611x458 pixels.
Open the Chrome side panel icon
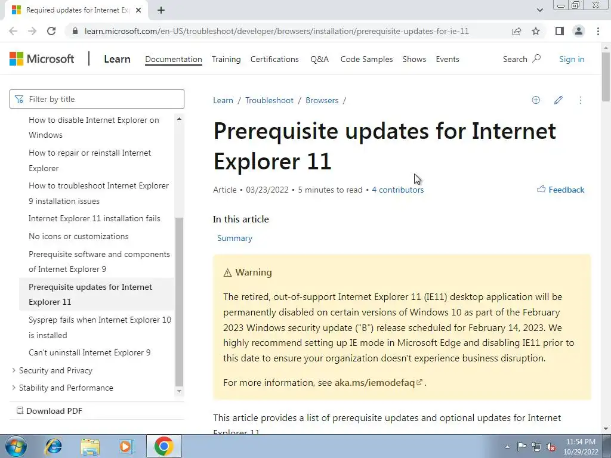click(560, 31)
